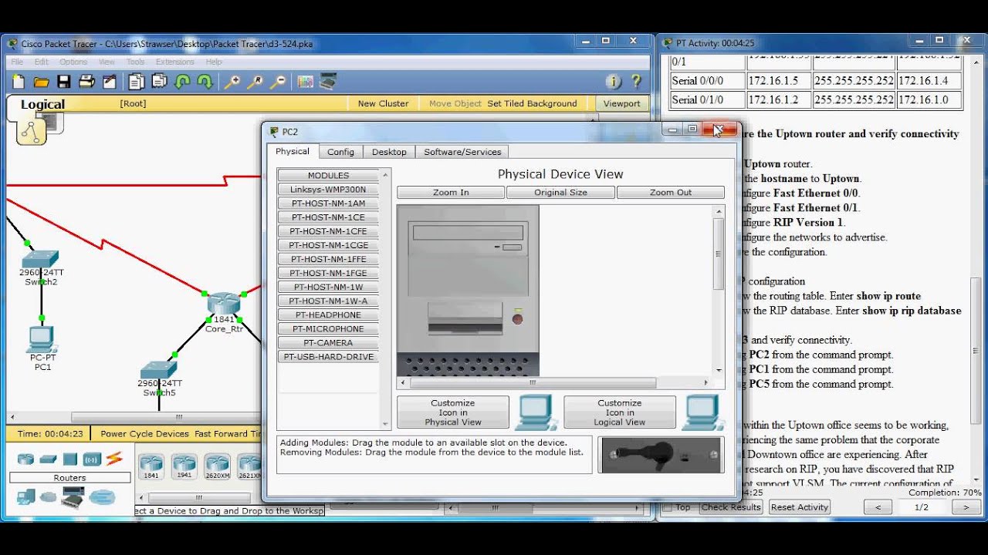Open the Extensions menu
The height and width of the screenshot is (555, 988).
point(175,62)
